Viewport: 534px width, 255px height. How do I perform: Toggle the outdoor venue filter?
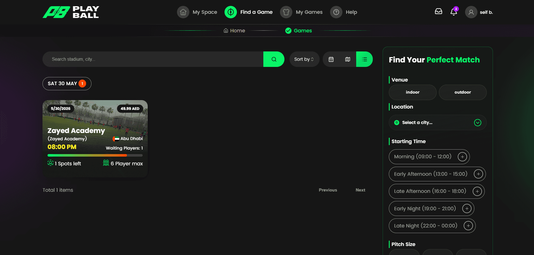click(x=463, y=92)
